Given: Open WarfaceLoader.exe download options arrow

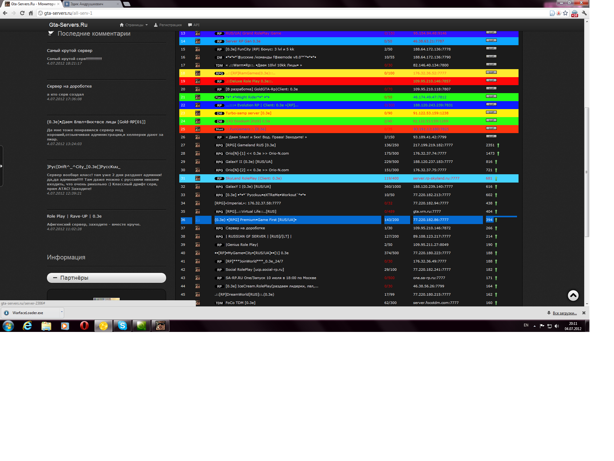Looking at the screenshot, I should 62,312.
